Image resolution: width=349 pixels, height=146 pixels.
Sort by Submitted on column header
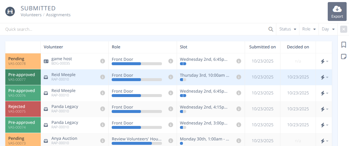click(x=262, y=47)
